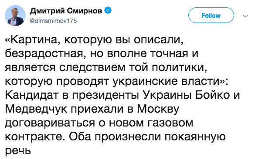Viewport: 255px width, 159px height.
Task: Click the Follow button
Action: (211, 15)
